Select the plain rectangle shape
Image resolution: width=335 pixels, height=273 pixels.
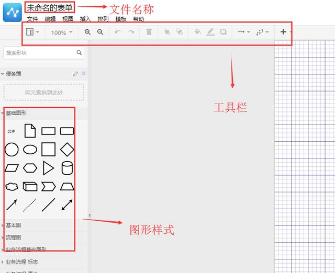[x=49, y=131]
